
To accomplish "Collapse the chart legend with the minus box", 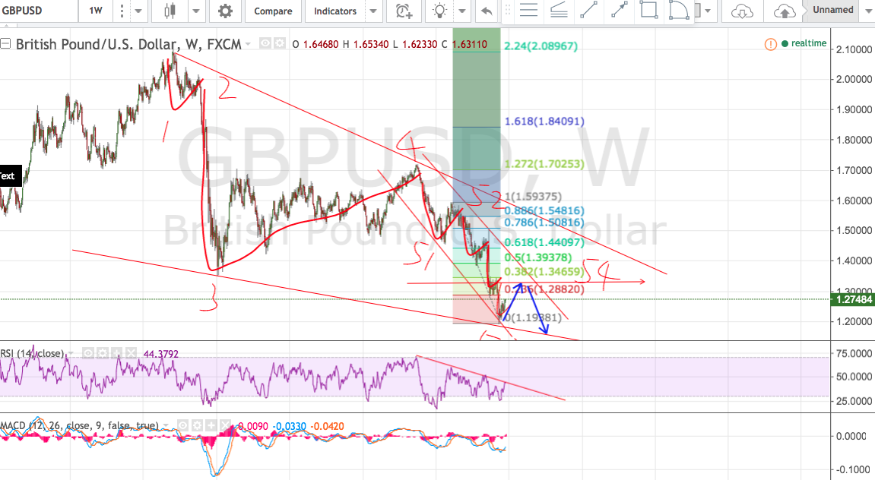I will (x=5, y=43).
